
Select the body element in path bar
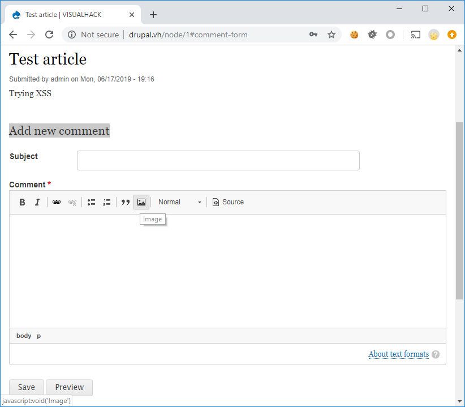coord(24,336)
